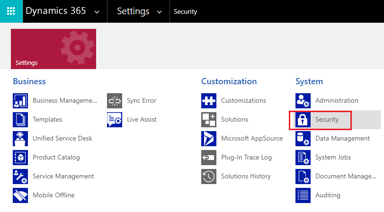Image resolution: width=384 pixels, height=212 pixels.
Task: Open the Data Management link
Action: (343, 138)
